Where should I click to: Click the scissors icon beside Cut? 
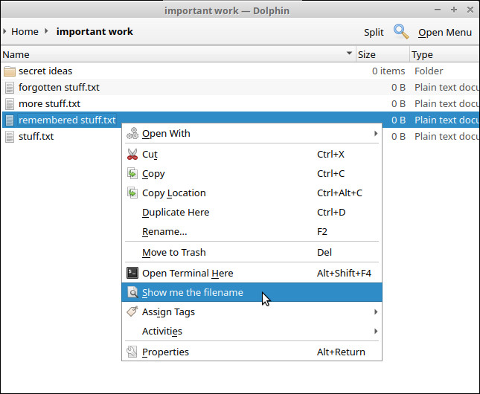[x=132, y=154]
